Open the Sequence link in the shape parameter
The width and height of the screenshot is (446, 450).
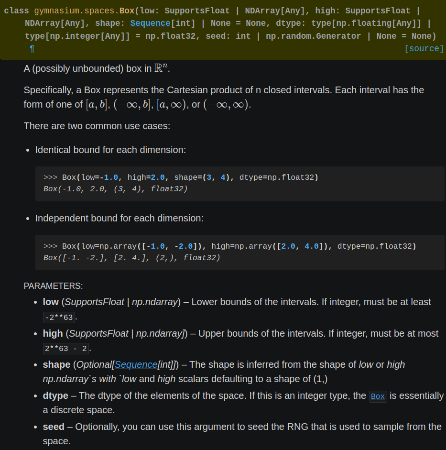[x=136, y=364]
